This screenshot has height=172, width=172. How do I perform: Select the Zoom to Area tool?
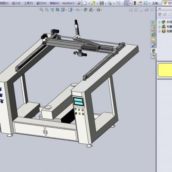tap(46, 10)
